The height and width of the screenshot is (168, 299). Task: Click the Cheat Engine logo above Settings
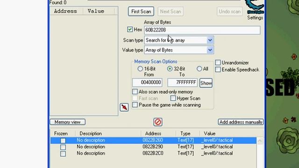(255, 7)
